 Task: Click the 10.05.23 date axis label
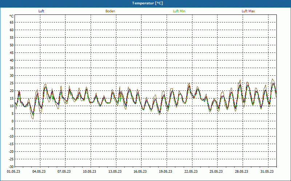pyautogui.click(x=89, y=172)
